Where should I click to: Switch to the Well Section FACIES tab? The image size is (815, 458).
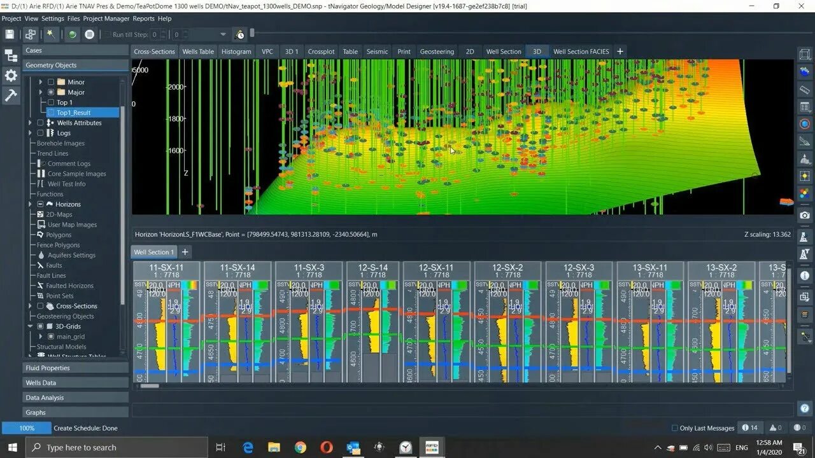pos(581,52)
